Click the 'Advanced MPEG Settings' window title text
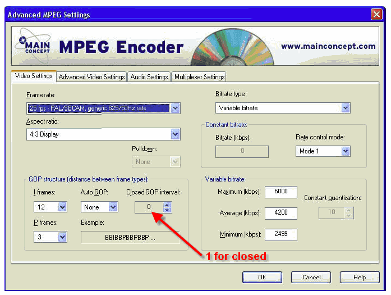Screen dimensions: 391x295 point(49,15)
